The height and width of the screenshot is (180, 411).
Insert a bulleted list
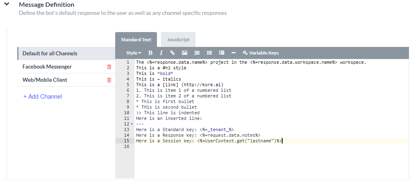click(x=209, y=53)
